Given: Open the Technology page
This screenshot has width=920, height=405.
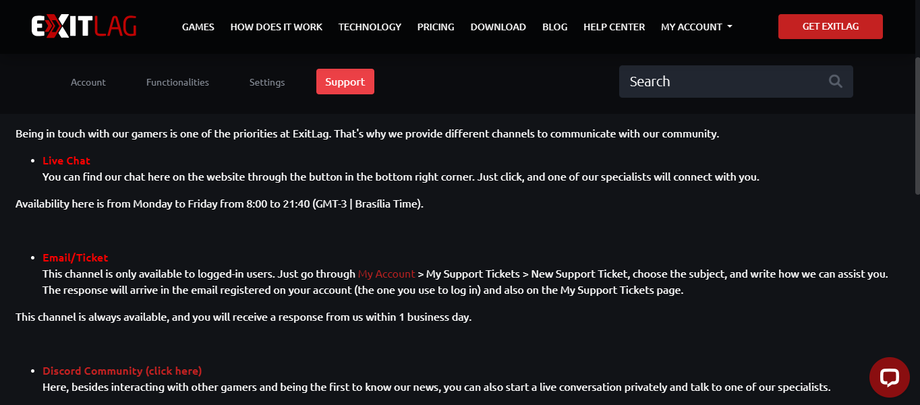Looking at the screenshot, I should point(370,27).
